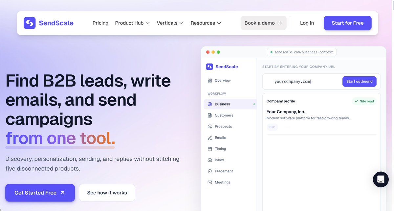Click the Business globe icon

(210, 104)
